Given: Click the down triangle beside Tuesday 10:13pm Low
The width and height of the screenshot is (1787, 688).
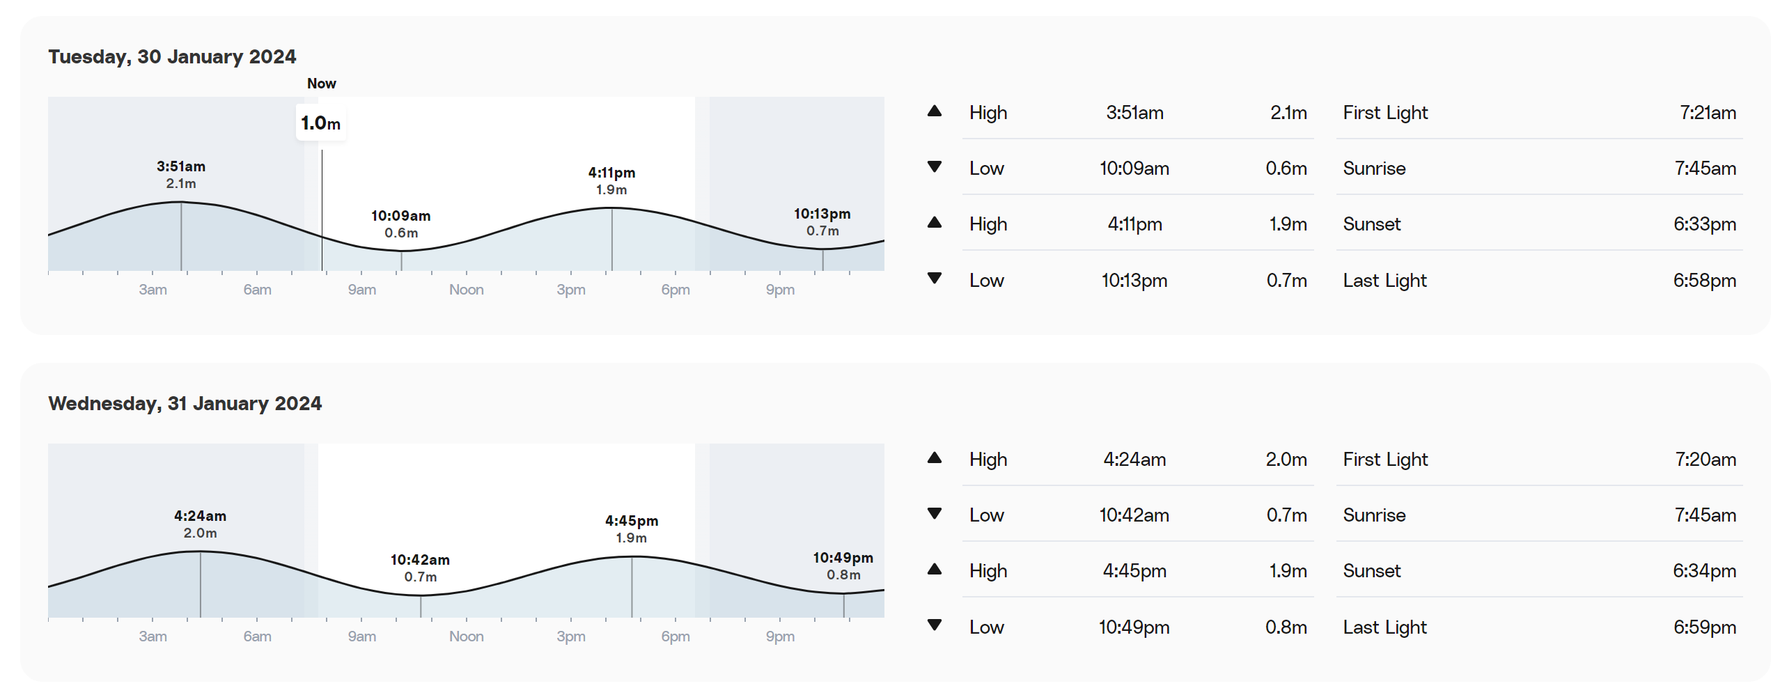Looking at the screenshot, I should coord(935,279).
